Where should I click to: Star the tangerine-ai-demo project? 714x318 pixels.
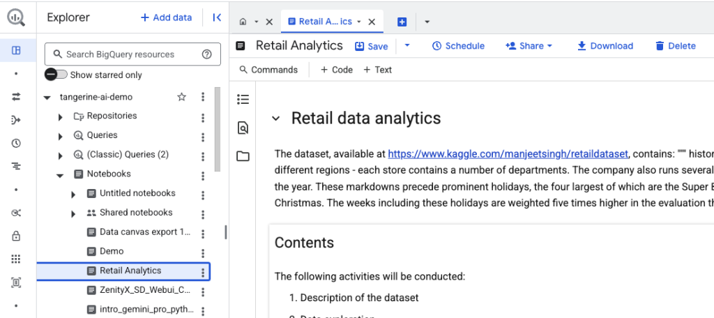point(182,96)
